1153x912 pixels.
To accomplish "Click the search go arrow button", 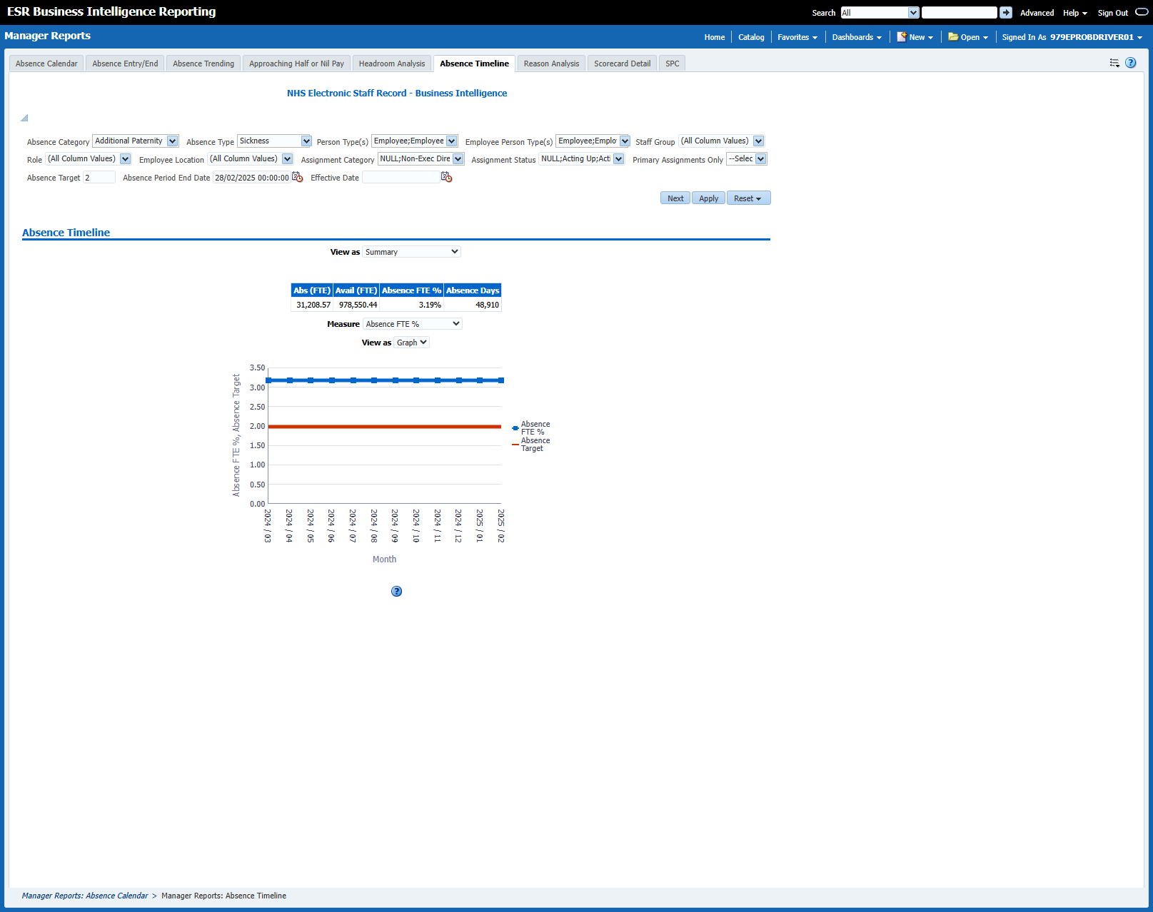I will [1005, 13].
